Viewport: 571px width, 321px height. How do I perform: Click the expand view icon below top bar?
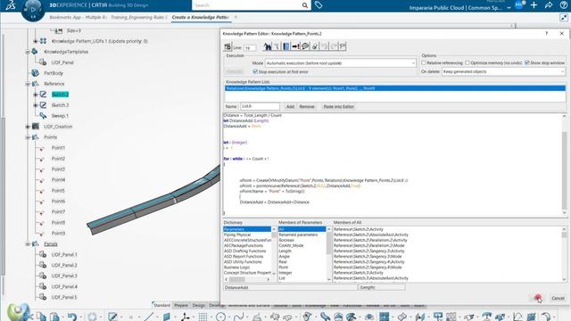[563, 18]
